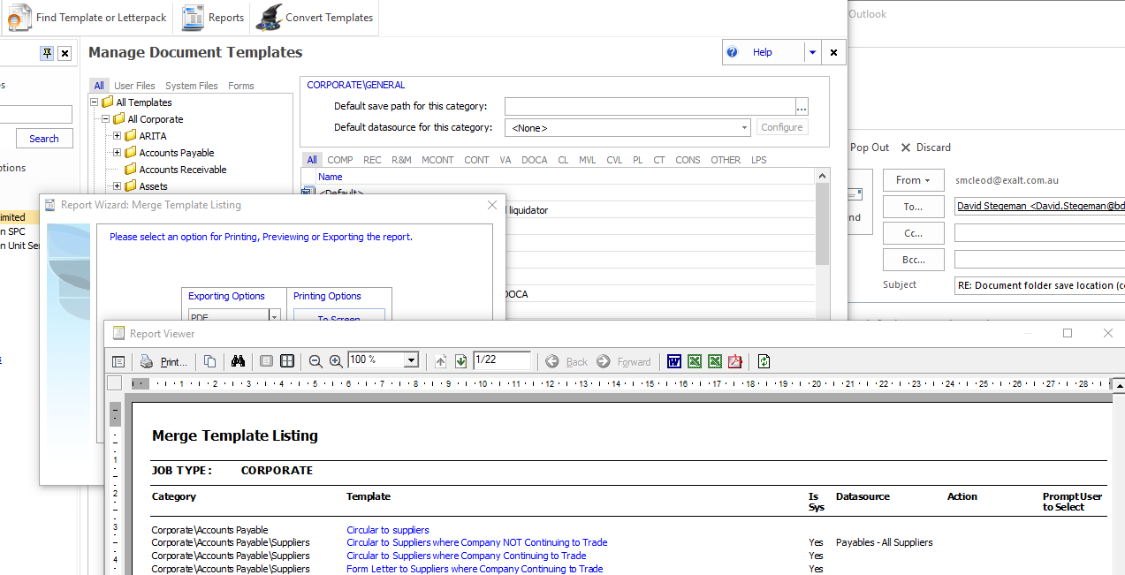Click the binoculars Find icon

237,361
